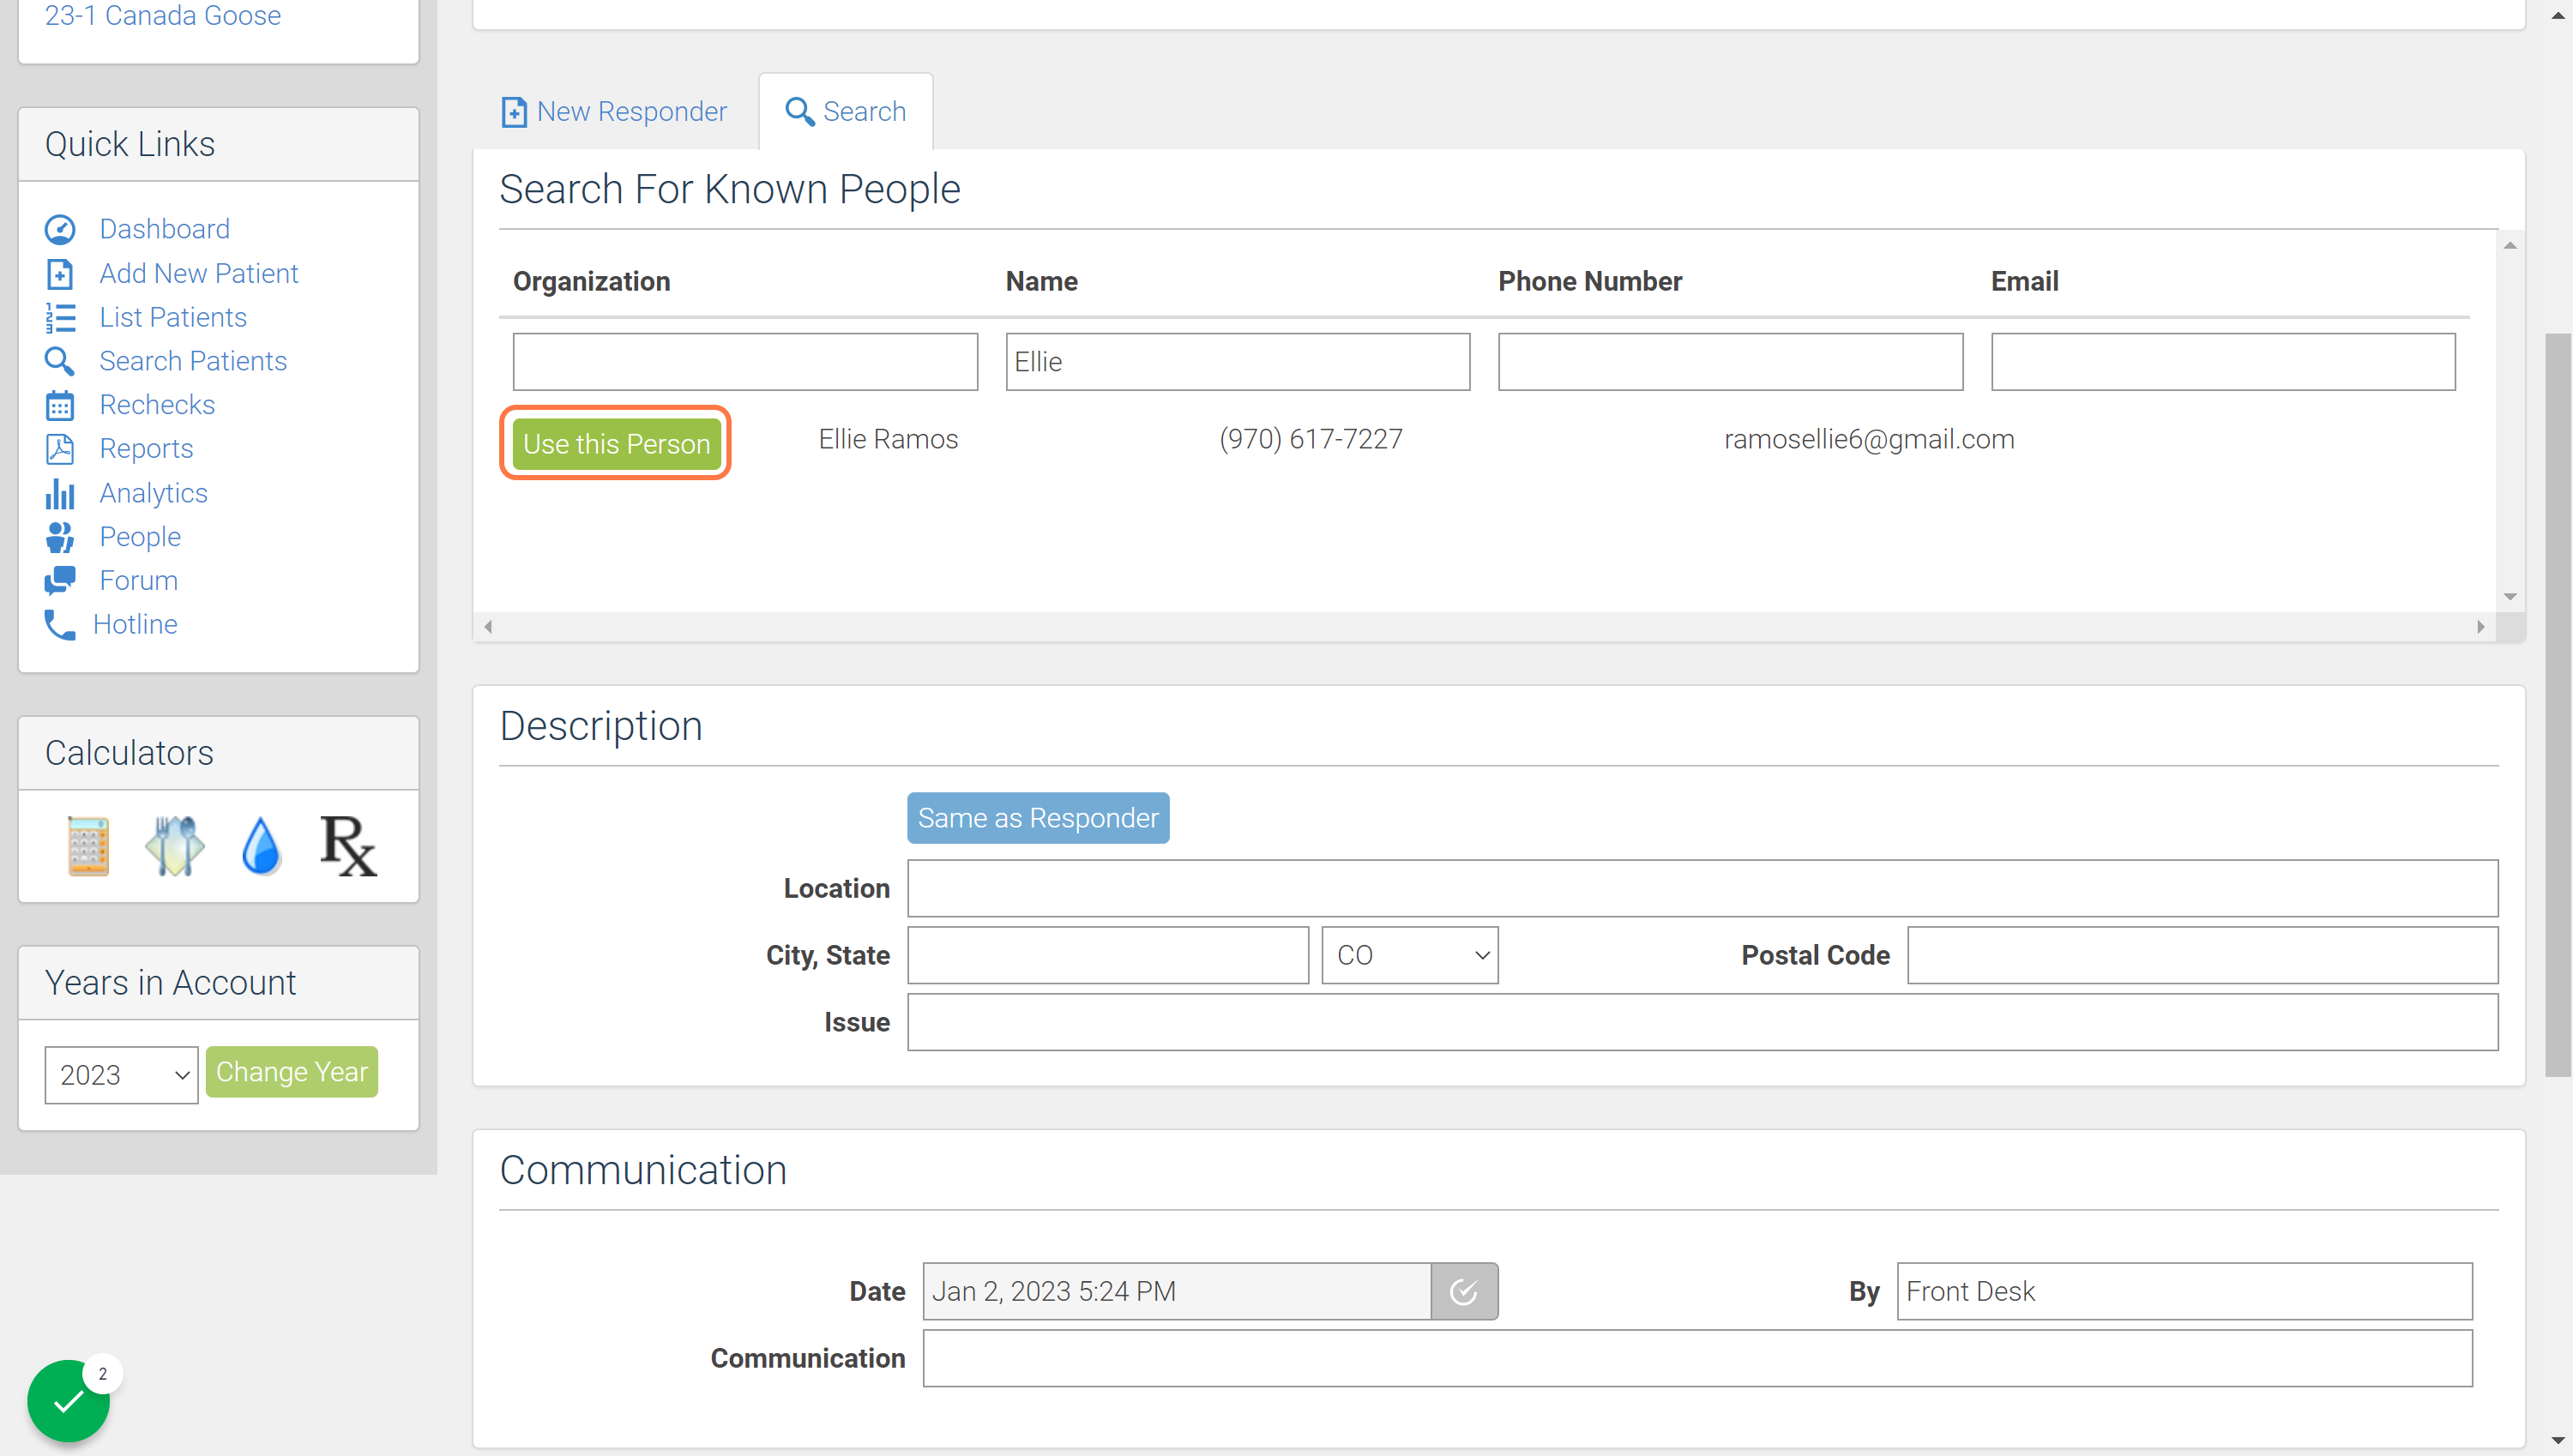The height and width of the screenshot is (1456, 2573).
Task: Click the Analytics bar chart icon
Action: click(60, 493)
